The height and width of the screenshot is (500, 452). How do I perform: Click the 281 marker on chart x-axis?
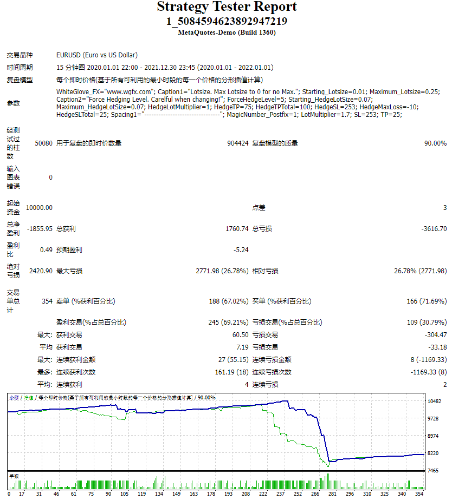(x=332, y=494)
